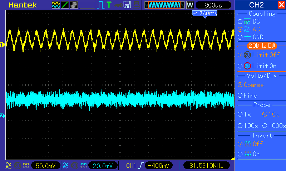Click the CH2 panel title

tap(256, 5)
